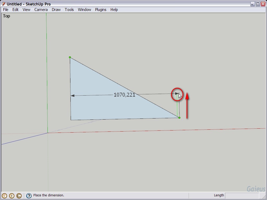Image resolution: width=267 pixels, height=200 pixels.
Task: Open the Help menu
Action: 114,10
